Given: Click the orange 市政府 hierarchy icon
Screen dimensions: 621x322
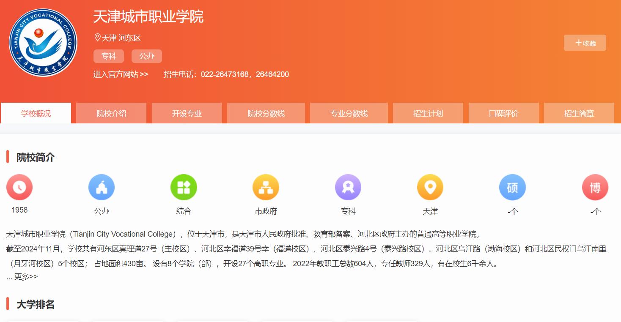Looking at the screenshot, I should coord(266,187).
